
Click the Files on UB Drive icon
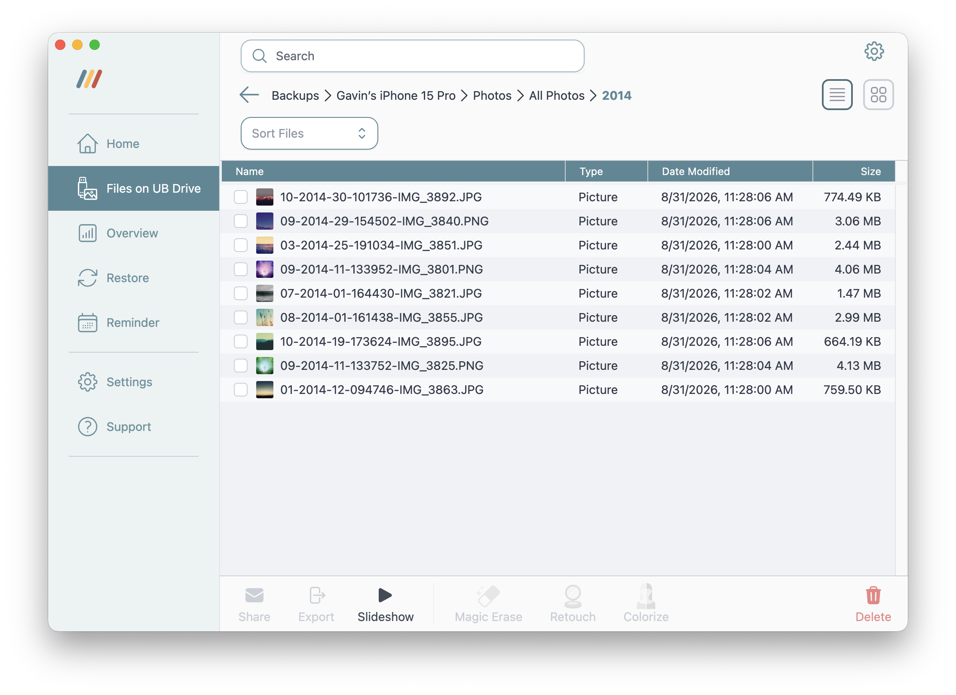pos(87,188)
